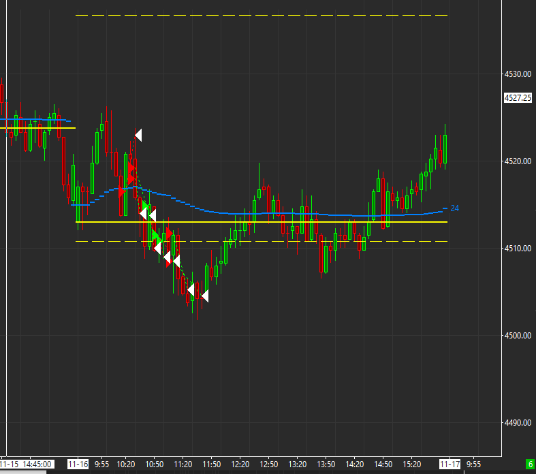
Task: Click the 15:20 time axis label
Action: pyautogui.click(x=412, y=464)
